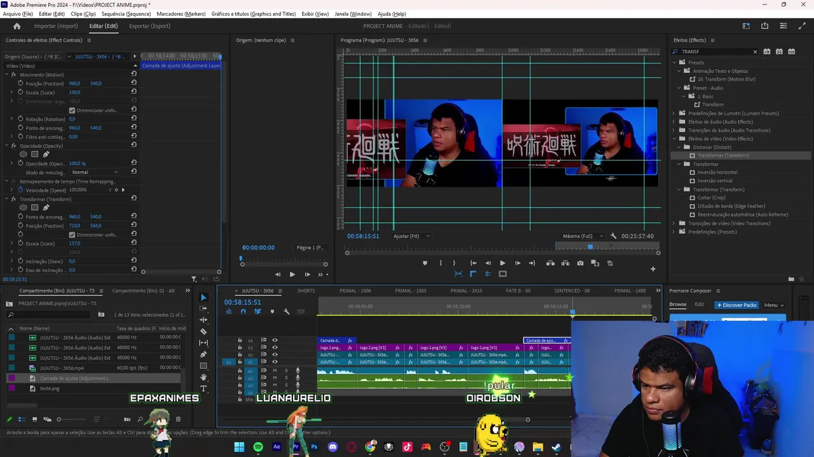Image resolution: width=814 pixels, height=457 pixels.
Task: Step forward one frame in Program Monitor
Action: (x=517, y=263)
